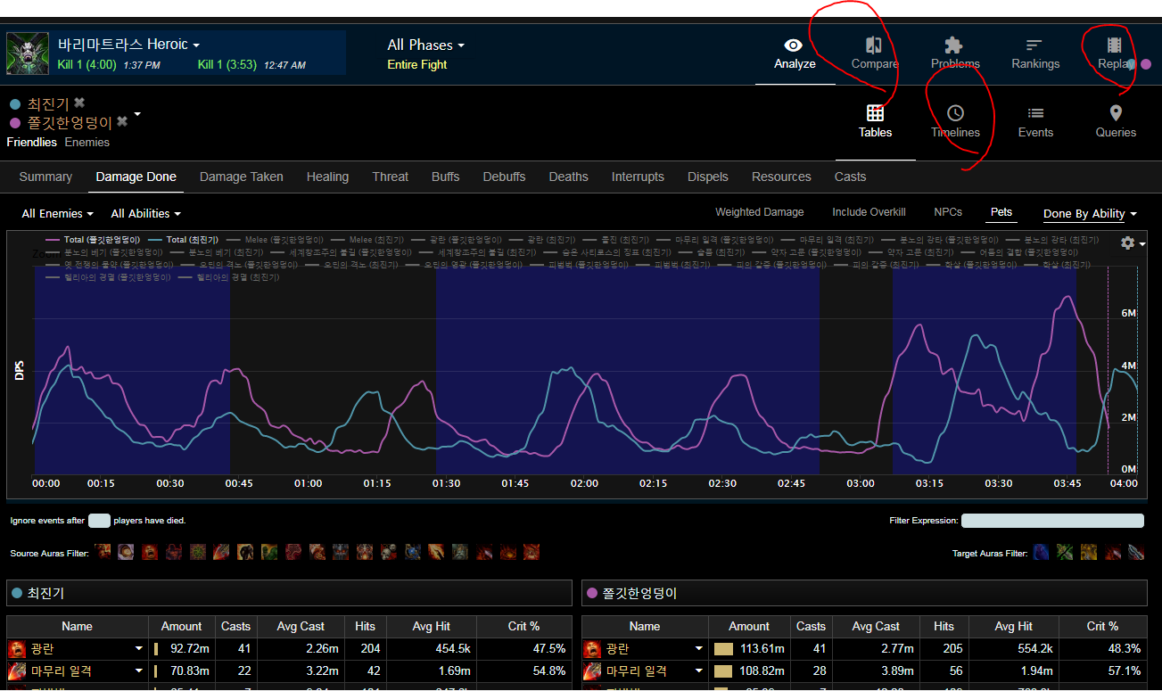Open the Events list icon
This screenshot has width=1162, height=691.
click(1035, 113)
